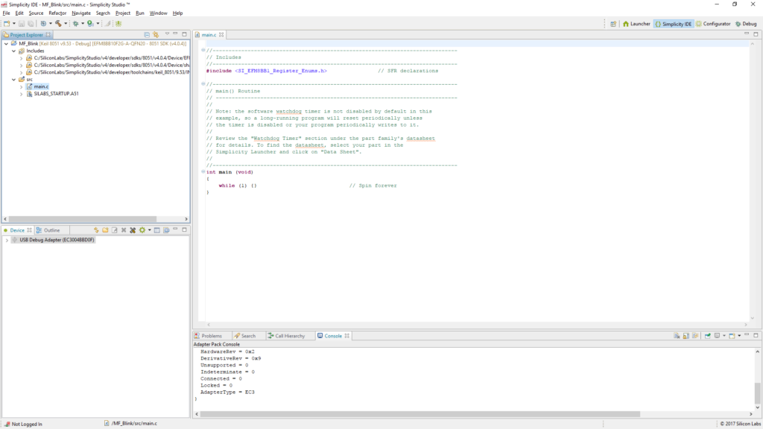Expand the USB Debug Adapter node
This screenshot has height=429, width=763.
pyautogui.click(x=7, y=240)
